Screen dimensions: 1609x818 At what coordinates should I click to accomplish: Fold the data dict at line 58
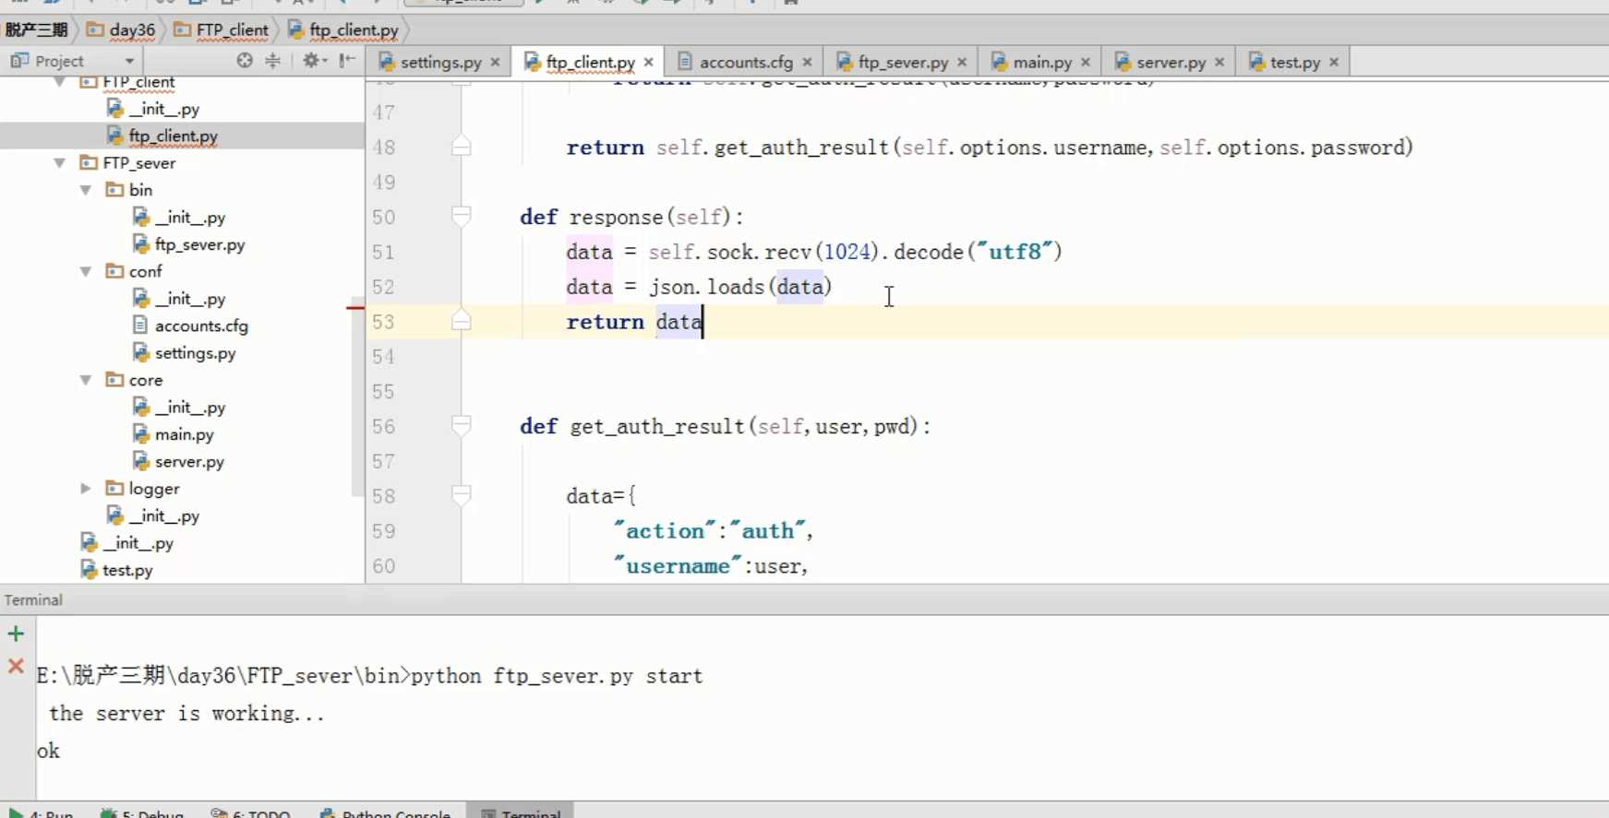tap(462, 495)
